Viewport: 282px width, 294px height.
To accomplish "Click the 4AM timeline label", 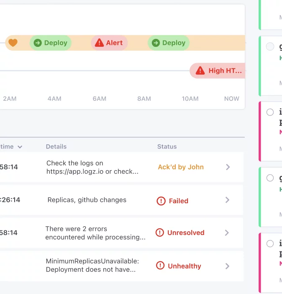I will (x=54, y=99).
